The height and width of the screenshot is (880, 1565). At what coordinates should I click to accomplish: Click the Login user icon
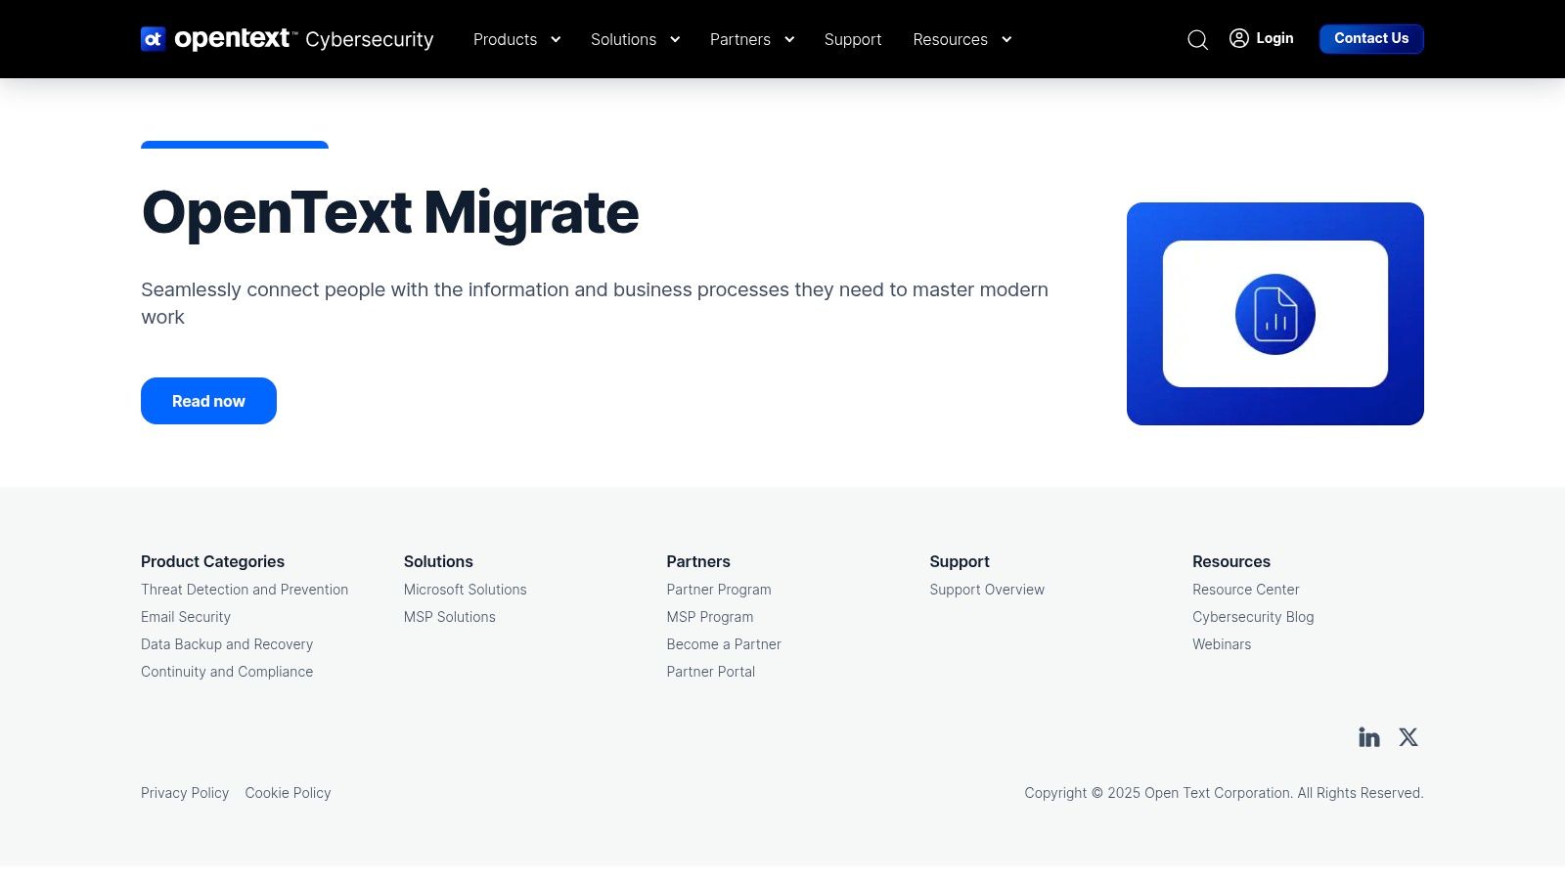[x=1238, y=38]
